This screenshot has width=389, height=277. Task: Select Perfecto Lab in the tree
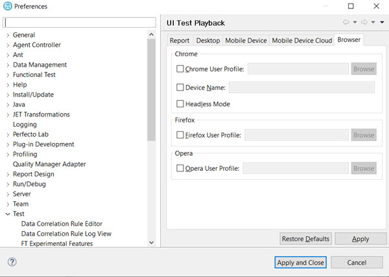point(30,135)
